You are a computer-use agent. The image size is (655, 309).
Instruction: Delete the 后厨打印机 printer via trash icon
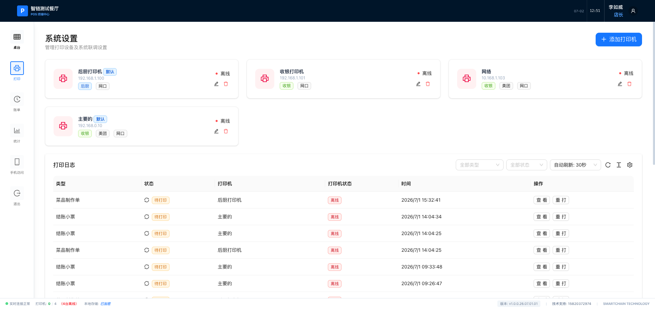tap(226, 84)
